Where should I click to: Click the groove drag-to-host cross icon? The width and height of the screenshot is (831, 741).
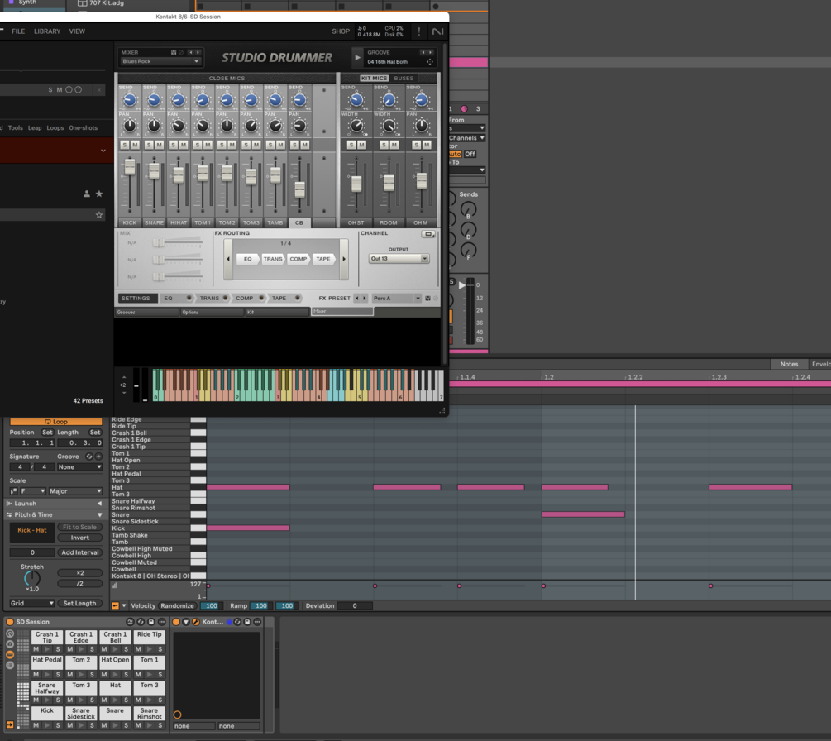[430, 61]
